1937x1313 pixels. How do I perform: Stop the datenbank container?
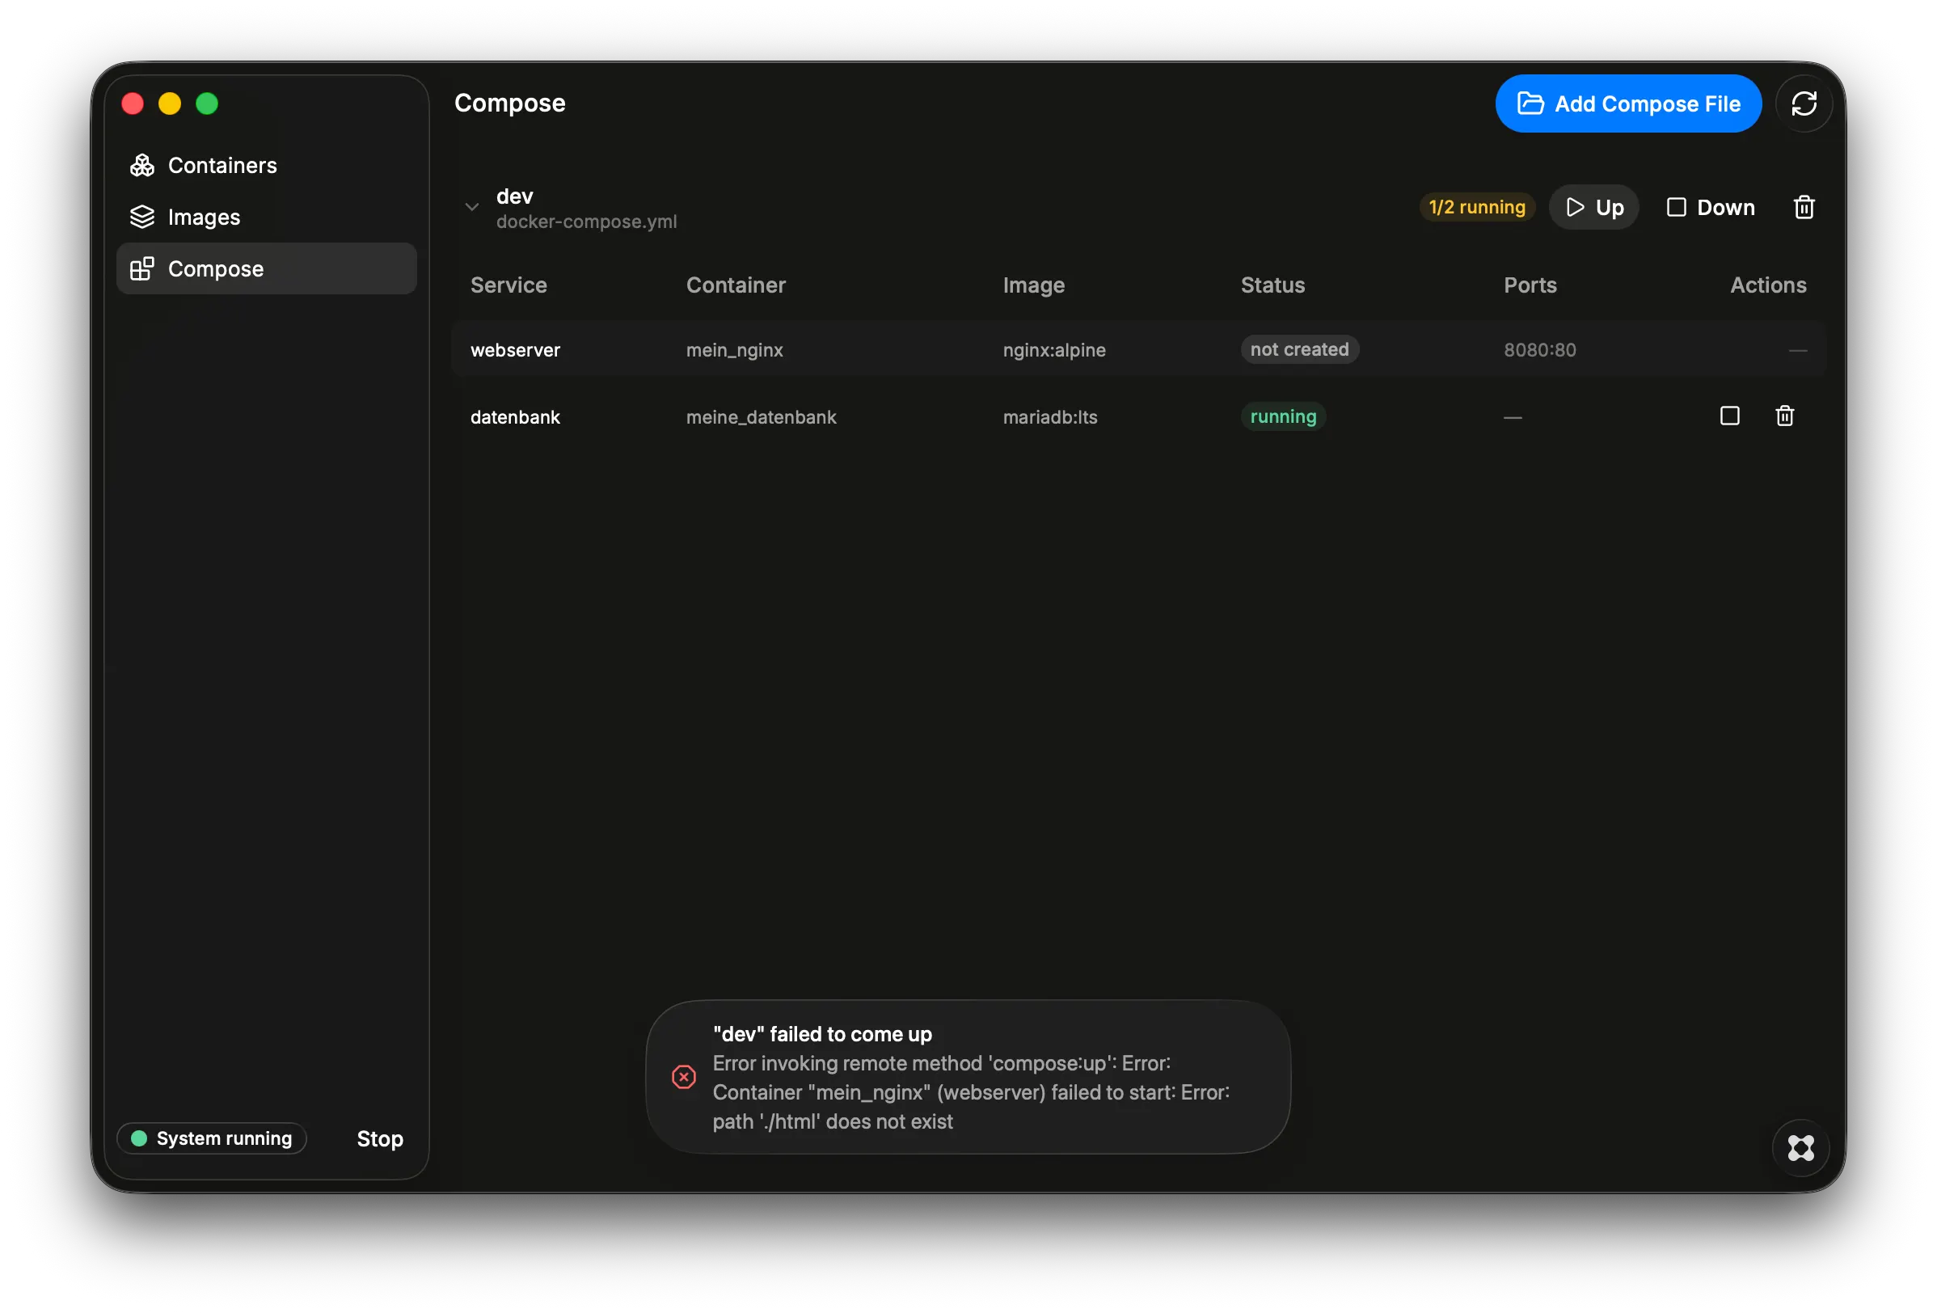pyautogui.click(x=1729, y=415)
